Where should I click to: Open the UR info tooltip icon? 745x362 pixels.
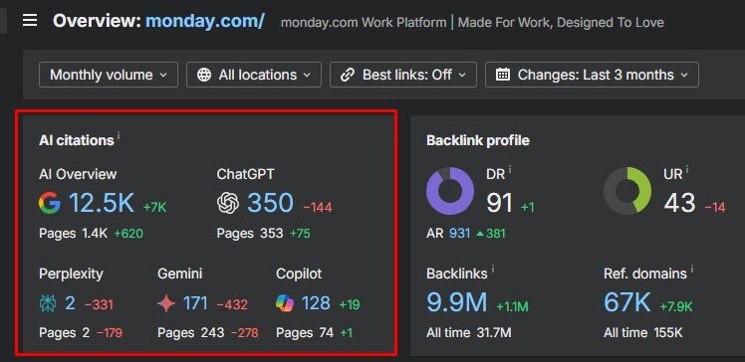coord(687,170)
